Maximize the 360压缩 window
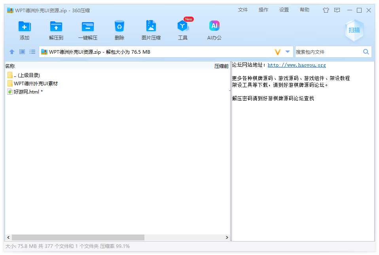 pos(359,10)
